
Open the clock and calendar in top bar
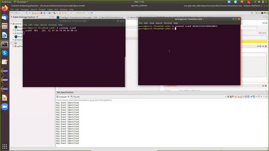(x=139, y=2)
